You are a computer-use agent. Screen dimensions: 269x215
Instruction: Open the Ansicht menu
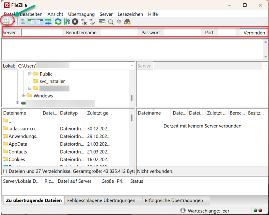55,14
